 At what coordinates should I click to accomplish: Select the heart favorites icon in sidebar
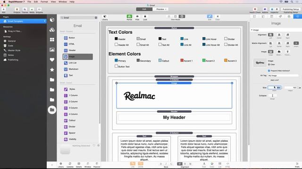(x=52, y=60)
